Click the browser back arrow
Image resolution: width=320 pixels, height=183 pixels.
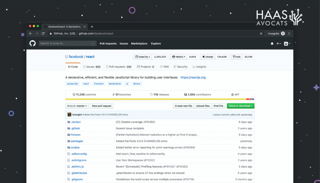tap(31, 33)
